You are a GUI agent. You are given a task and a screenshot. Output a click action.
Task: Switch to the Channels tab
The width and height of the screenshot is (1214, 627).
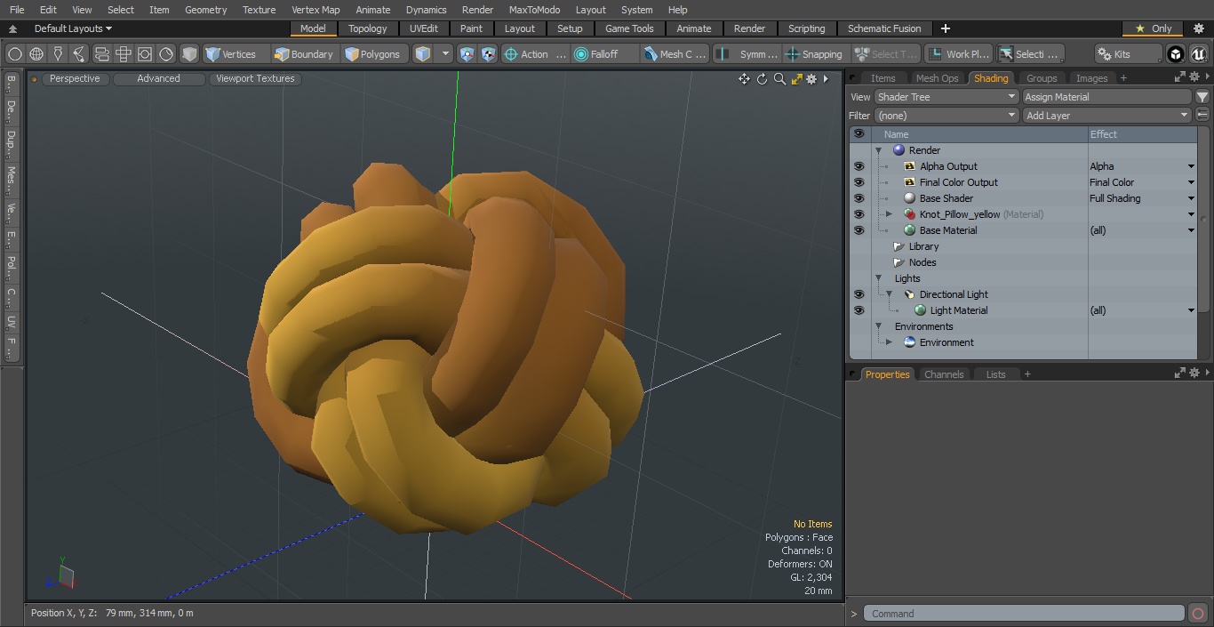coord(944,374)
